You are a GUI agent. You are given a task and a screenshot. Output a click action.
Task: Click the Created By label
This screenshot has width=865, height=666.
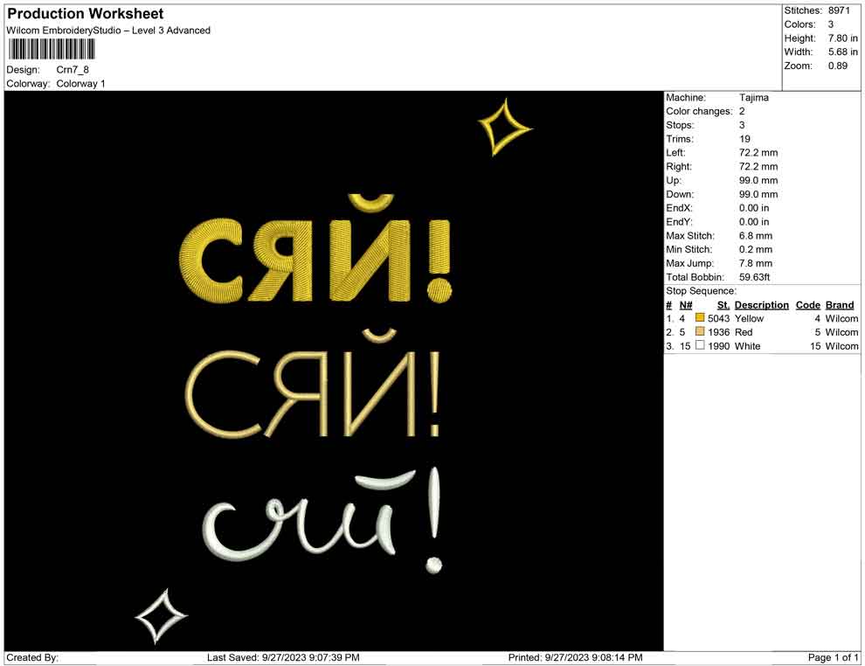32,657
